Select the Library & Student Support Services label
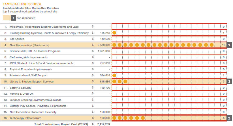This screenshot has height=126, width=233. click(x=31, y=82)
